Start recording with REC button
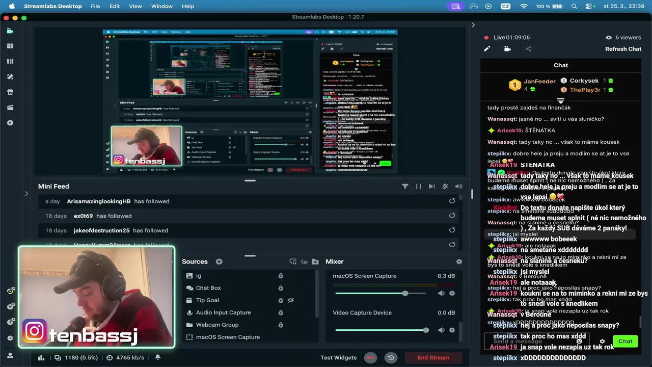 370,358
